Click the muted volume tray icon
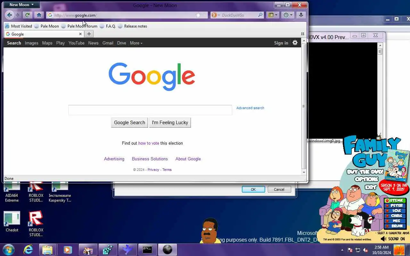Screen dimensions: 410x256 [365, 250]
